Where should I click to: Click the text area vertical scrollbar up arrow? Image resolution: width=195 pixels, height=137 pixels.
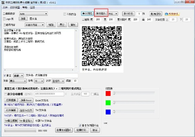coord(76,30)
